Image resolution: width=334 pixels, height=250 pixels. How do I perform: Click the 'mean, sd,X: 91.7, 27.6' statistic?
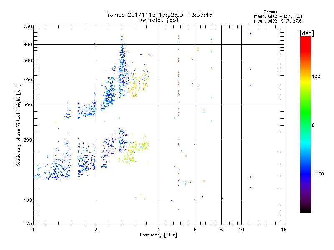278,21
